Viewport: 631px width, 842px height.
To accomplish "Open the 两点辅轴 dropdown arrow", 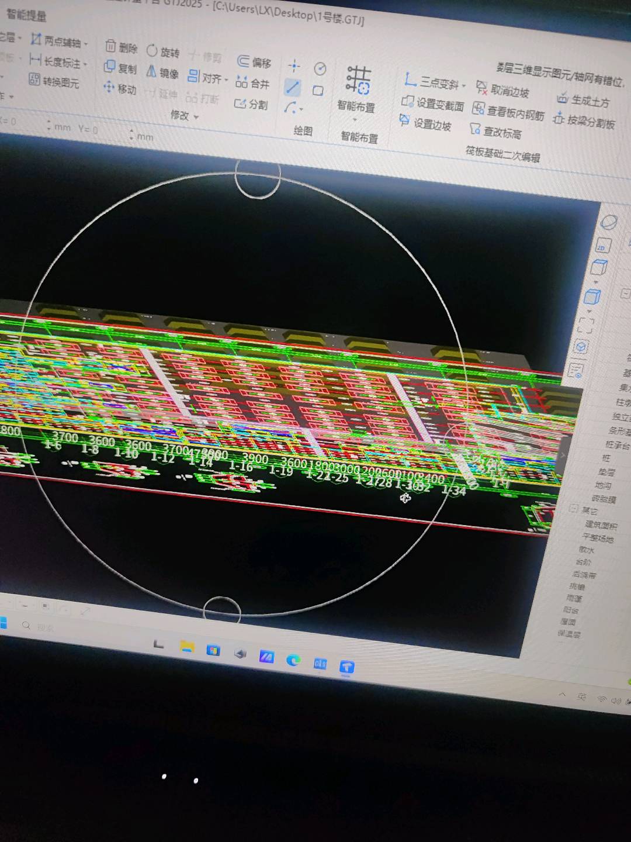I will click(x=86, y=44).
